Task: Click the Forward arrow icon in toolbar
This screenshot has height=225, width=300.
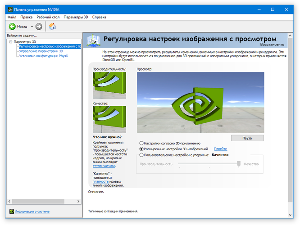Action: [x=39, y=26]
